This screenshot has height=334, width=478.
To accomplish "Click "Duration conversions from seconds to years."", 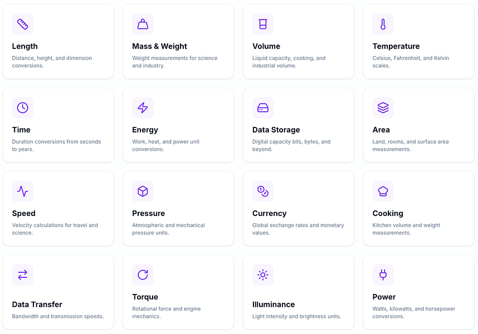I will 56,145.
